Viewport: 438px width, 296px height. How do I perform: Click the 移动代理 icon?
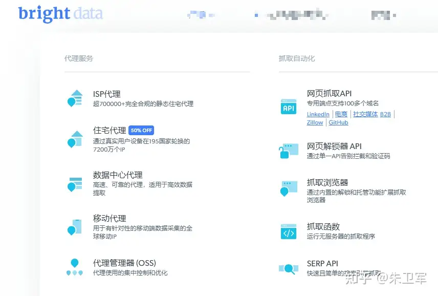75,227
